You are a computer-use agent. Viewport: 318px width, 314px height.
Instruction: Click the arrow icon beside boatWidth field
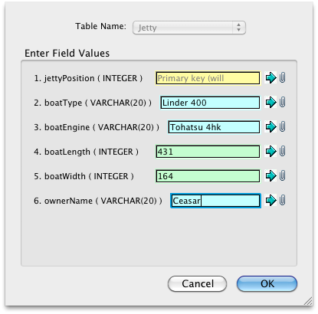coord(270,175)
